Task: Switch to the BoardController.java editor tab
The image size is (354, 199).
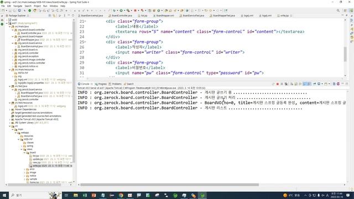Action: tap(120, 15)
